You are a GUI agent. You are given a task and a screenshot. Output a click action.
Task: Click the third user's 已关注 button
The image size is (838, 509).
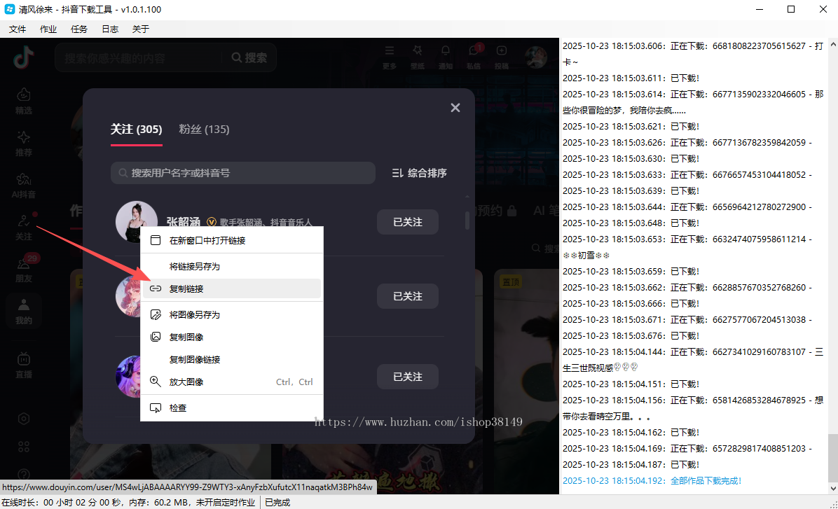[x=408, y=377]
